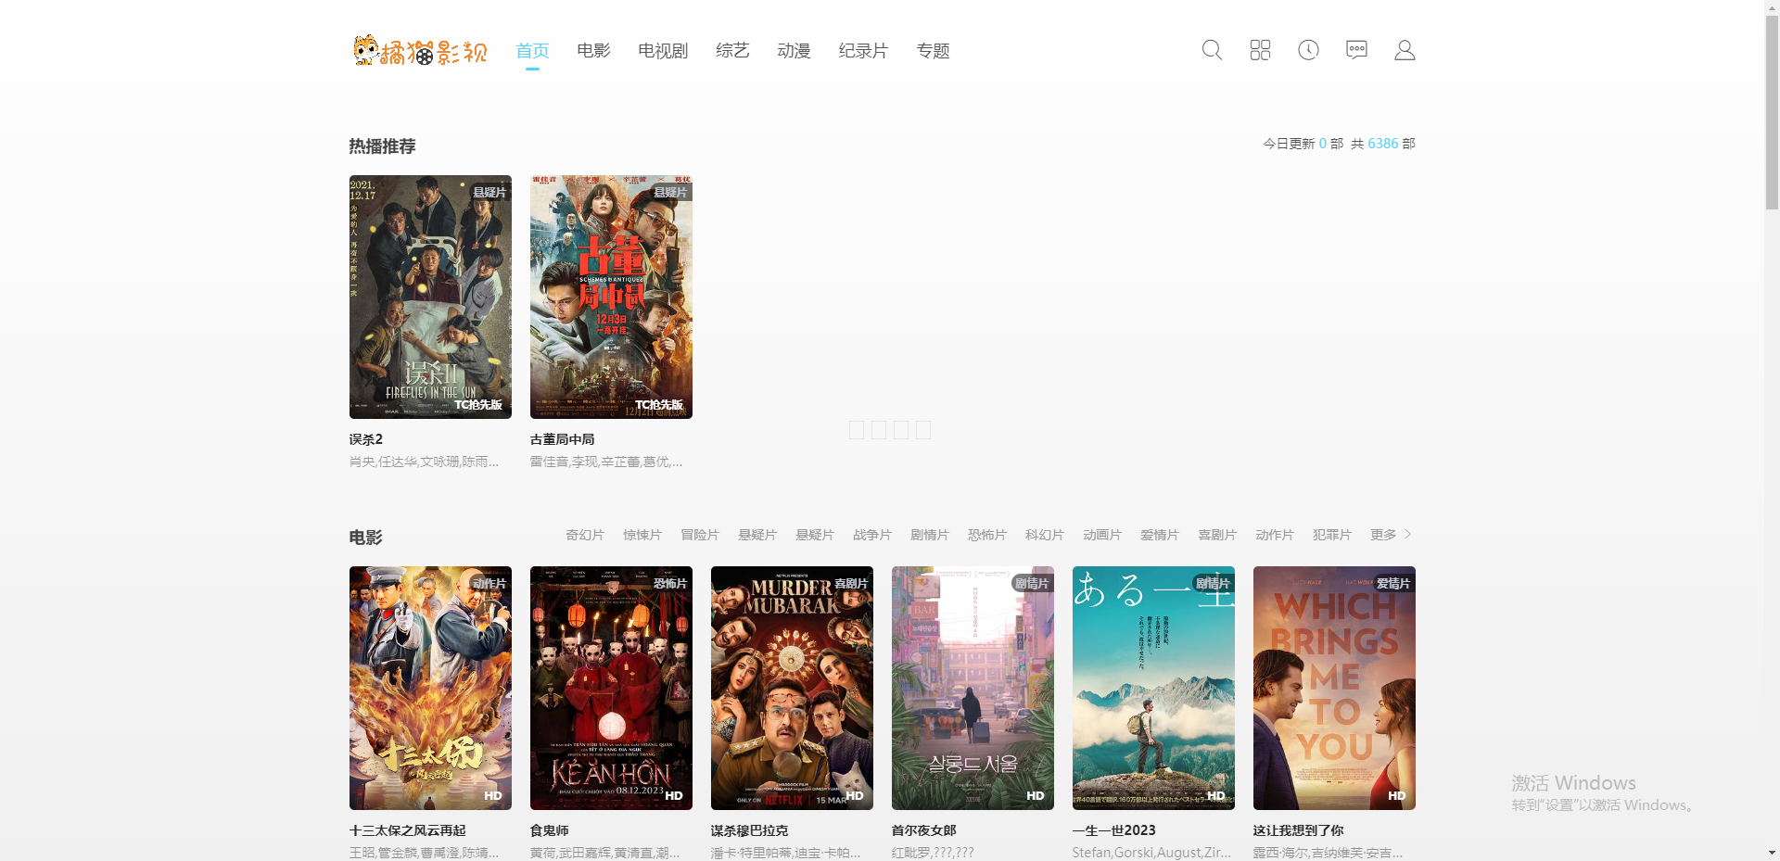Filter movies by 犯罪片 genre
Image resolution: width=1780 pixels, height=861 pixels.
pos(1332,535)
